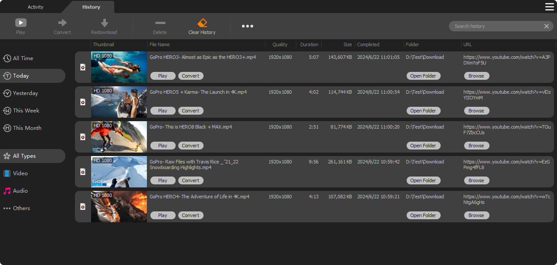Browse the GoPro HERO3 YouTube URL
The width and height of the screenshot is (557, 265).
(x=476, y=76)
